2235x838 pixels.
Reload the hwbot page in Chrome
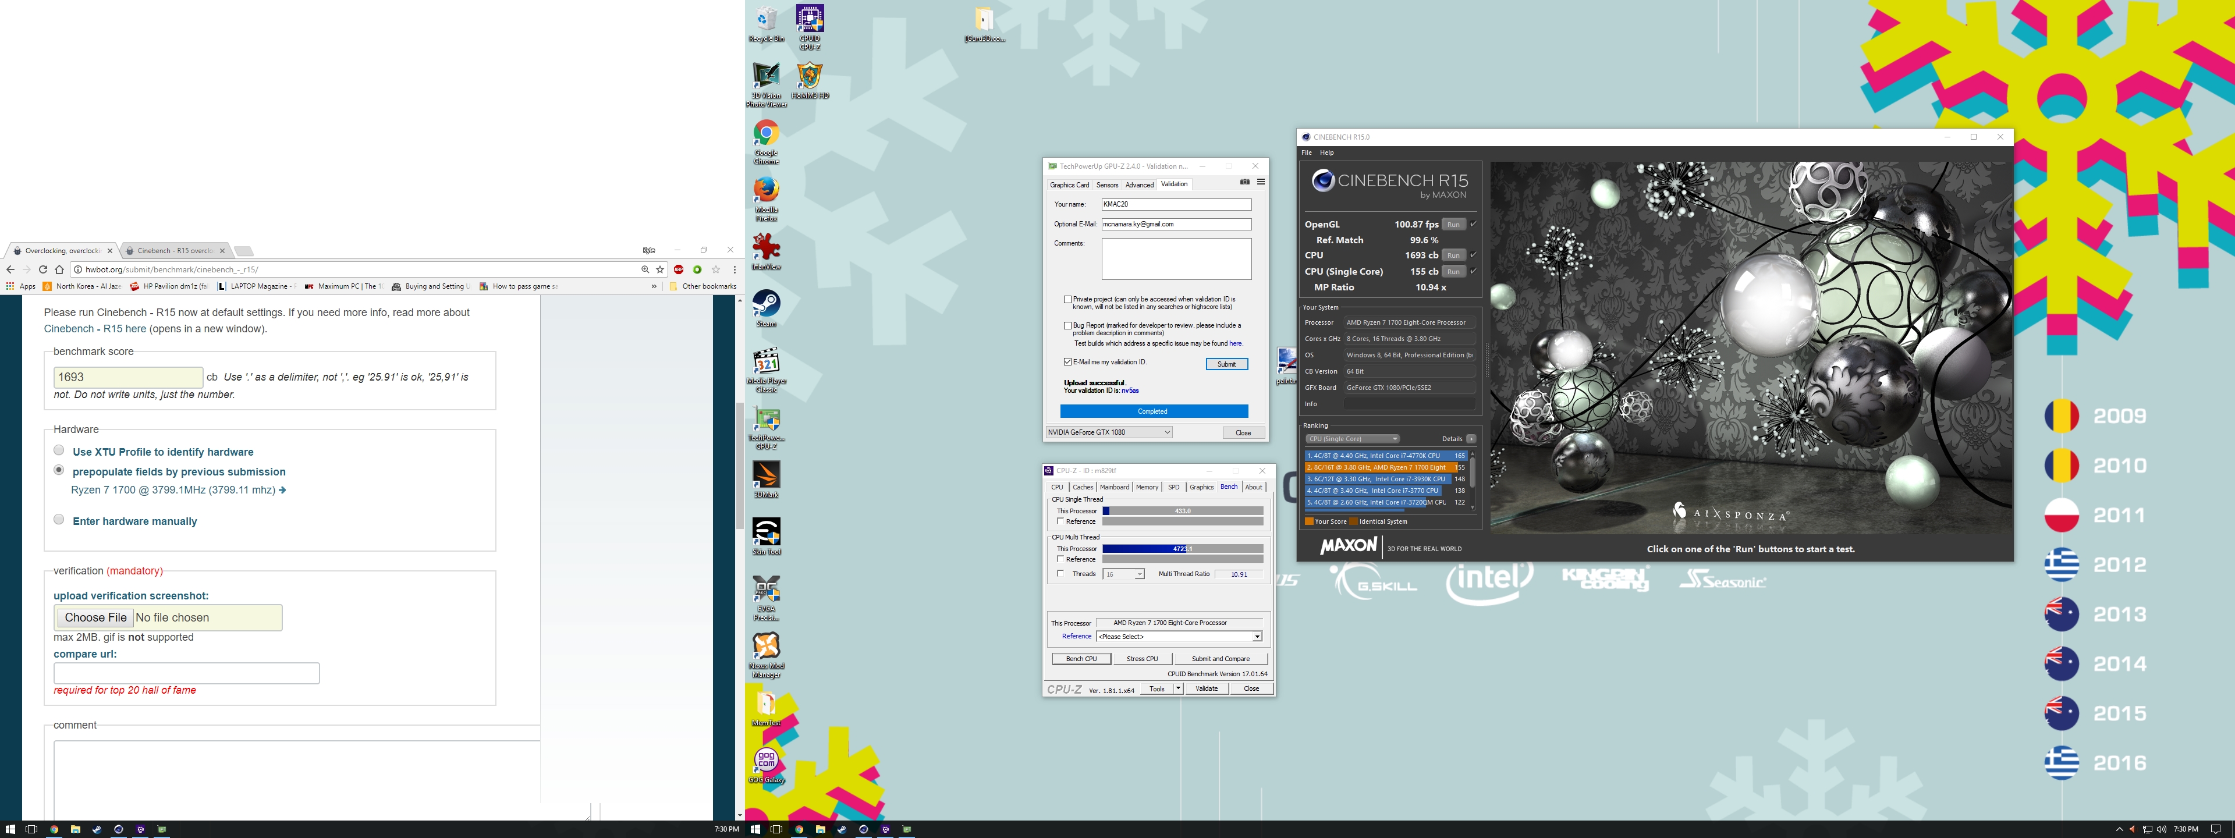coord(42,270)
